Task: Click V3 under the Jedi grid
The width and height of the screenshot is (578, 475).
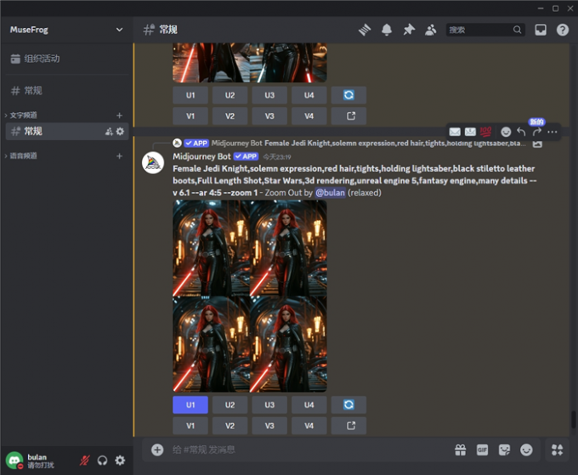Action: pos(269,426)
